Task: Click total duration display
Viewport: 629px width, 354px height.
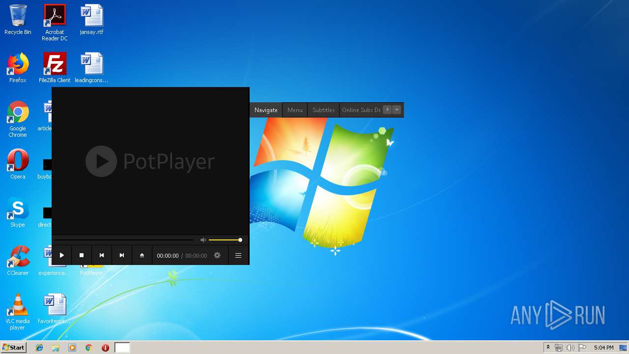Action: [196, 256]
